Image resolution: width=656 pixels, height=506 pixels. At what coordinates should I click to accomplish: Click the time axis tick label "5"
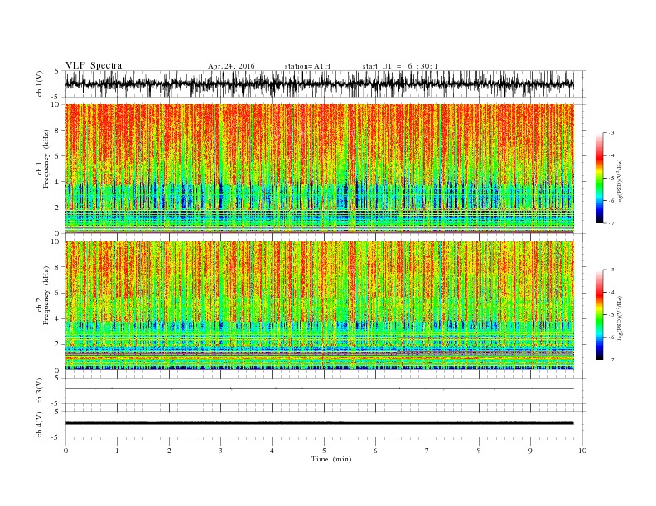[324, 451]
